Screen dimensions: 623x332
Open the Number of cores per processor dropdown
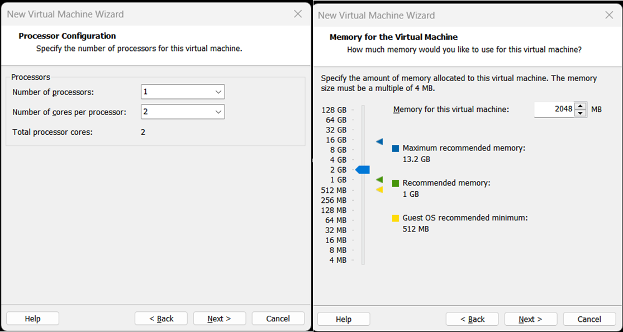(x=183, y=112)
